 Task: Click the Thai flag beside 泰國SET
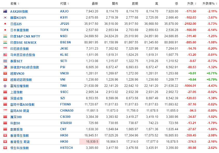point(5,61)
